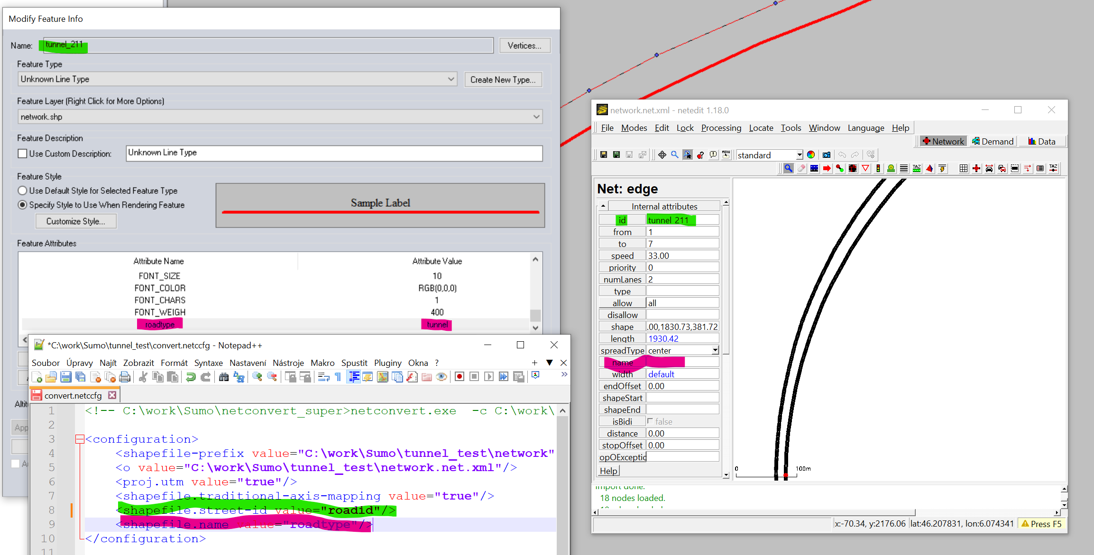Open the Notepad++ document list triangle
Viewport: 1094px width, 555px height.
tap(550, 363)
